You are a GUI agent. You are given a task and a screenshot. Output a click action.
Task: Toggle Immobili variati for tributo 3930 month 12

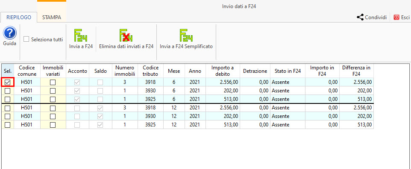(x=53, y=116)
